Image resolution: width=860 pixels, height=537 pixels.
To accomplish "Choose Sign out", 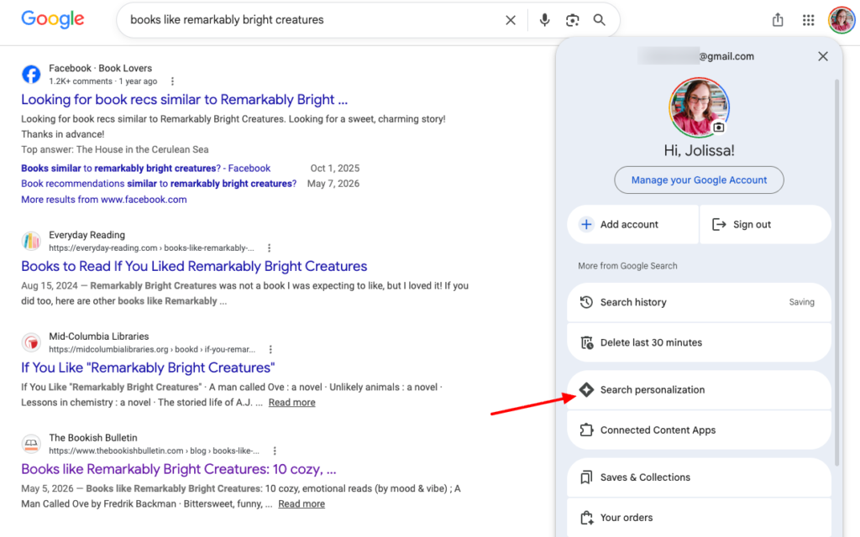I will [766, 224].
